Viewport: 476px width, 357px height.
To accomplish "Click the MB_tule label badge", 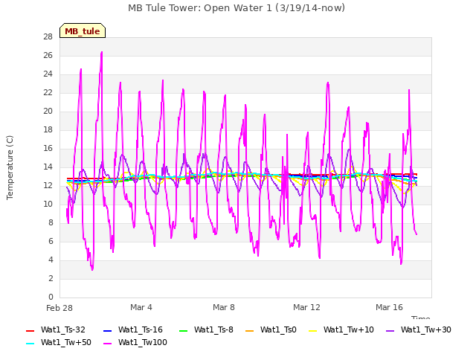I will tap(83, 30).
